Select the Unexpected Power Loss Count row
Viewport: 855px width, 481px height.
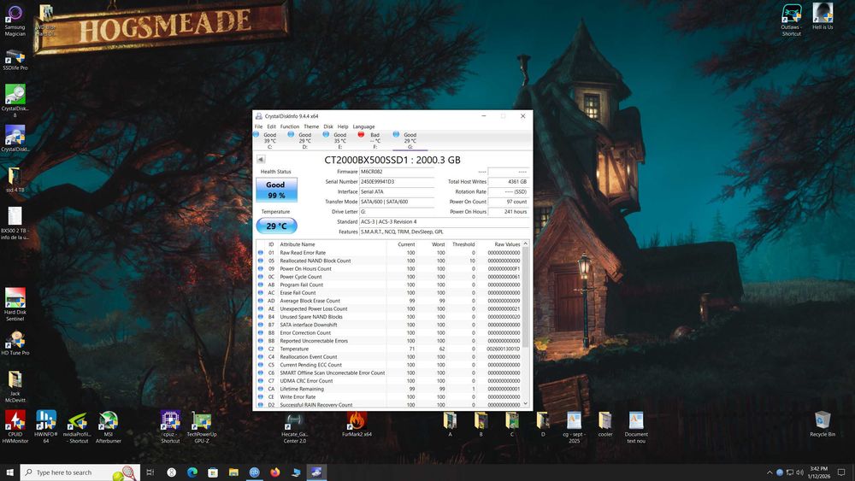pyautogui.click(x=389, y=309)
